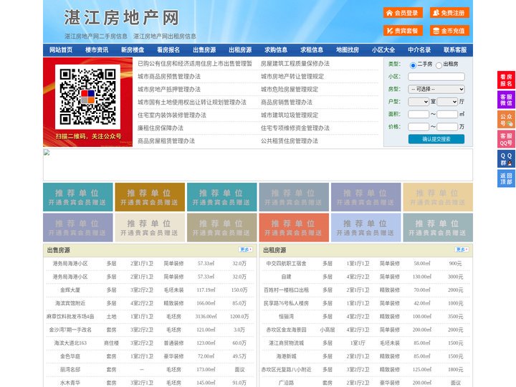Open the 麻章饮料批发市场4亩 listing
The height and width of the screenshot is (387, 516).
pyautogui.click(x=70, y=317)
